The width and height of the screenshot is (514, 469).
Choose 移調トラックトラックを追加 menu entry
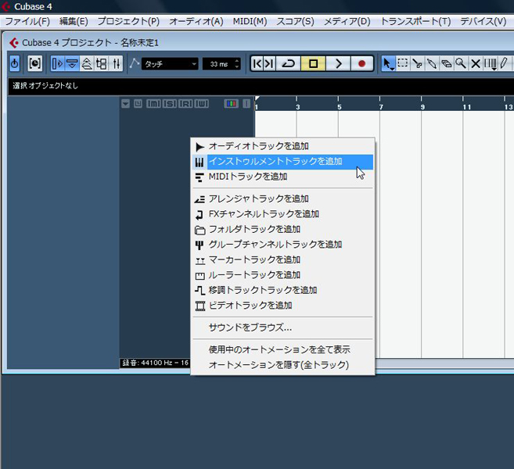coord(283,290)
